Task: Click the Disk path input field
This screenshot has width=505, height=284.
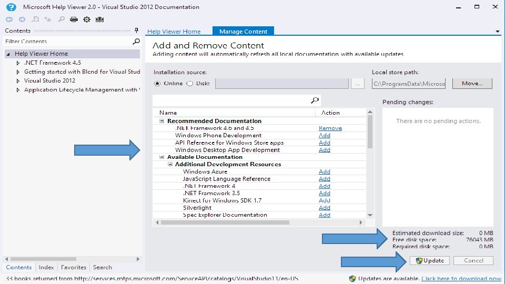Action: [x=282, y=84]
